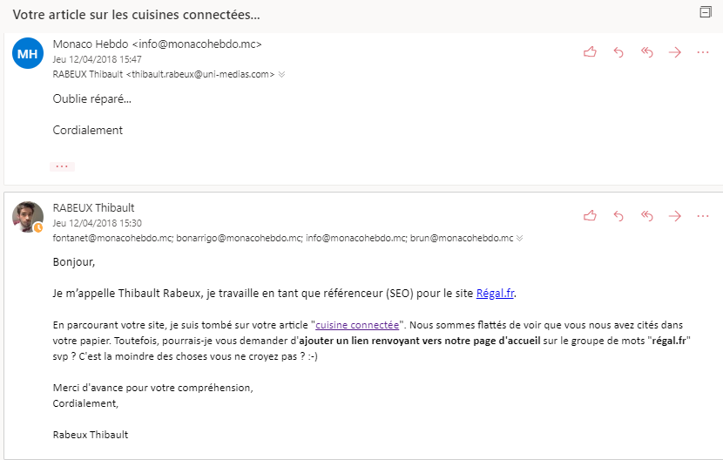
Task: Reply to the Monaco Hebdo message
Action: click(x=618, y=52)
